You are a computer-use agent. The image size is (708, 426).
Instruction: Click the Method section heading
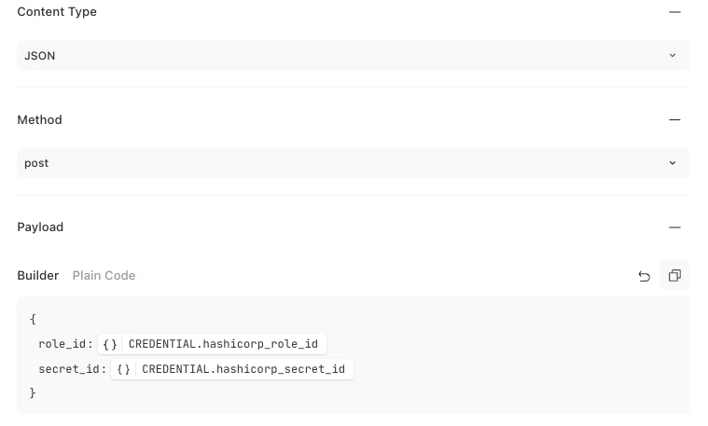[39, 120]
